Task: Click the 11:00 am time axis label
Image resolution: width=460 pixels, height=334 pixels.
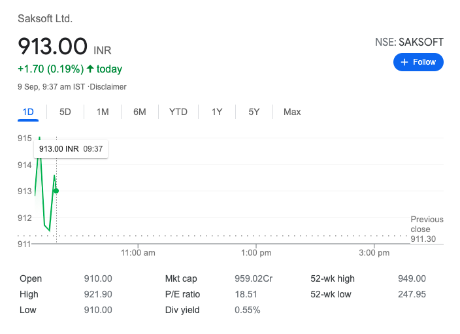Action: tap(138, 253)
